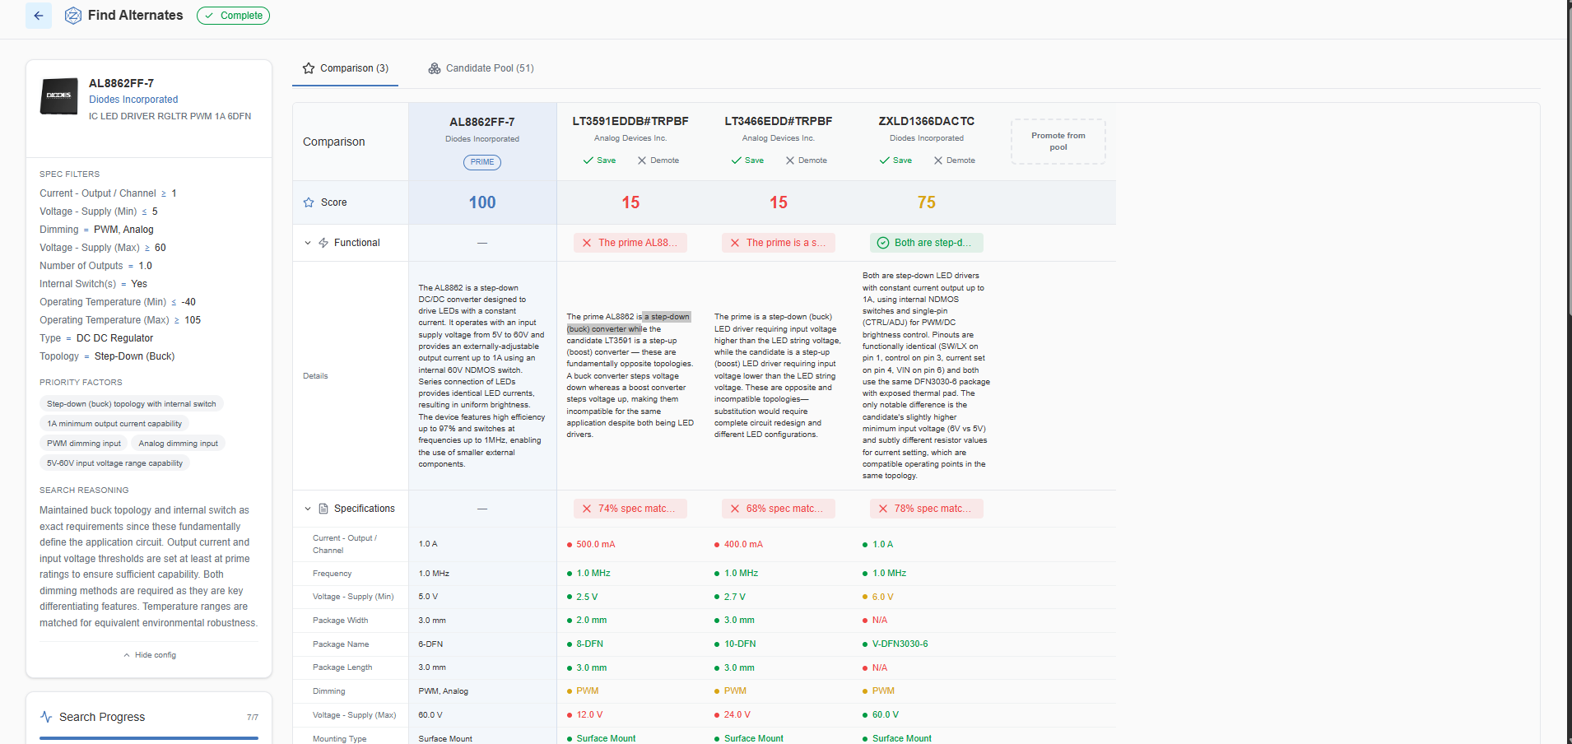Save the ZXLD1366DACTC candidate
This screenshot has width=1572, height=744.
pyautogui.click(x=895, y=160)
